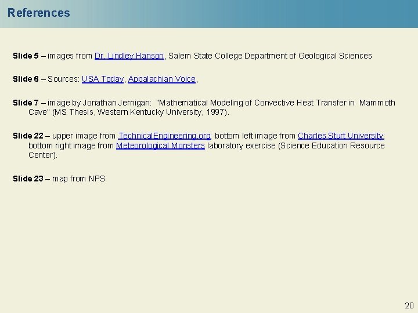
Task: Click the word Sources in Slide 6 line
Action: click(63, 79)
